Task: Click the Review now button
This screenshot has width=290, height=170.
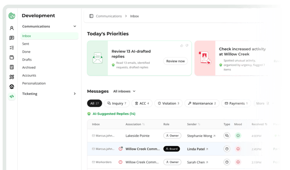Action: tap(175, 61)
